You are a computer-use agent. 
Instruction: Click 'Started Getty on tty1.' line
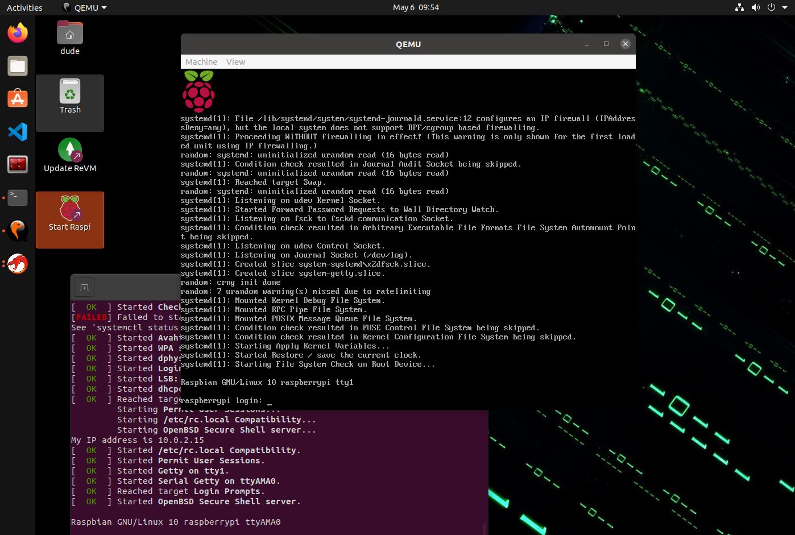click(173, 471)
